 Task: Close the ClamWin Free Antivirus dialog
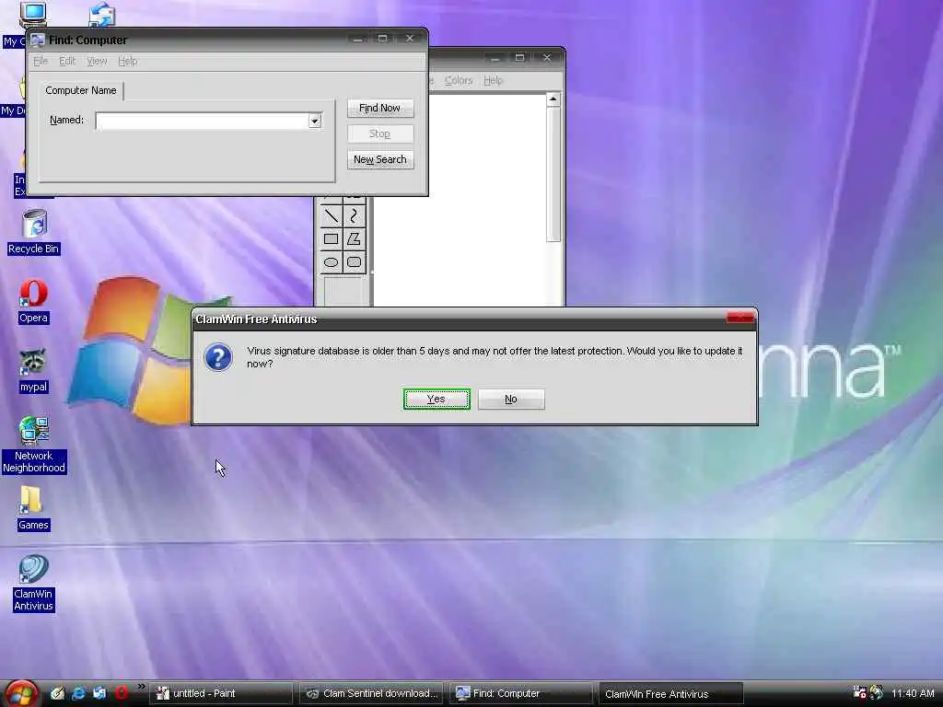(x=740, y=318)
